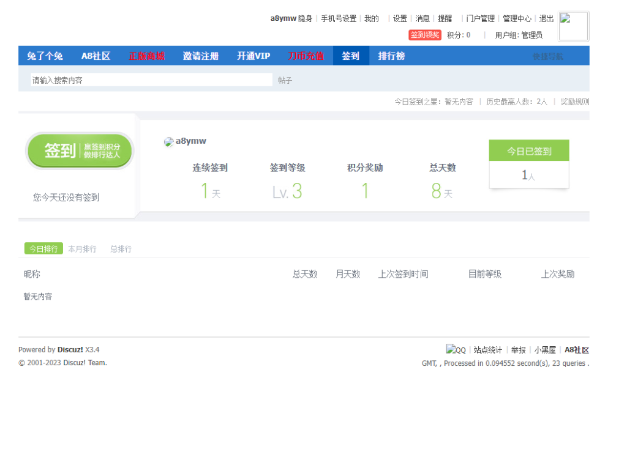Open 手机号设置 link
627x449 pixels.
pyautogui.click(x=339, y=18)
